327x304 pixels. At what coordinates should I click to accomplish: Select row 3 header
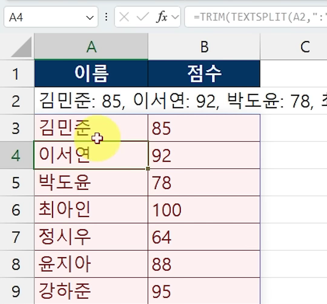pos(17,128)
